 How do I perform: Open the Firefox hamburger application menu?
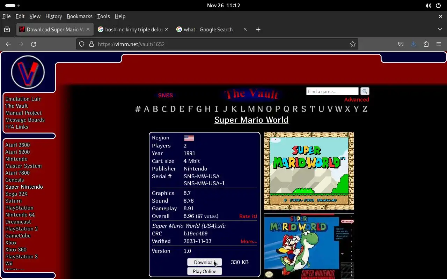tap(439, 44)
